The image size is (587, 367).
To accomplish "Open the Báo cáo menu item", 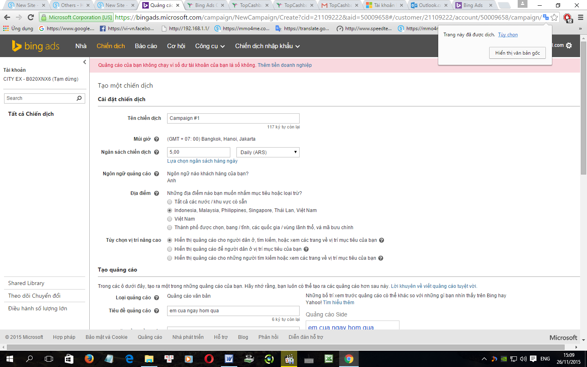I will (x=146, y=46).
